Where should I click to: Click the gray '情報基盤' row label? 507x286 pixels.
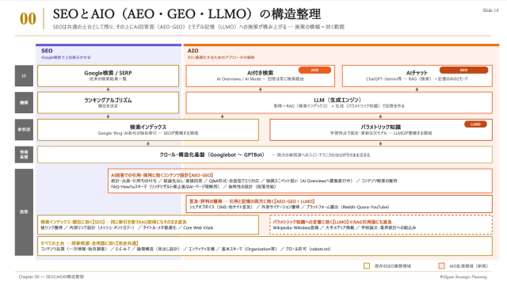click(x=24, y=154)
